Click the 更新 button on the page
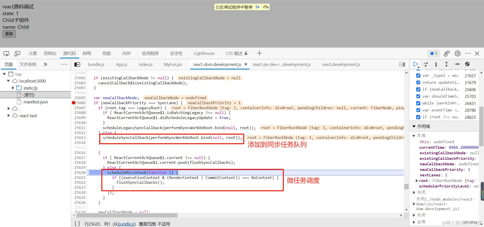 coord(9,34)
